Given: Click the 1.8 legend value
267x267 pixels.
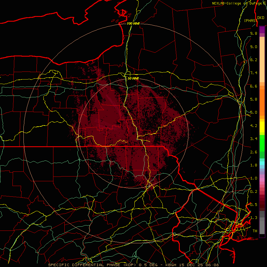Looking at the screenshot, I should pyautogui.click(x=254, y=165).
